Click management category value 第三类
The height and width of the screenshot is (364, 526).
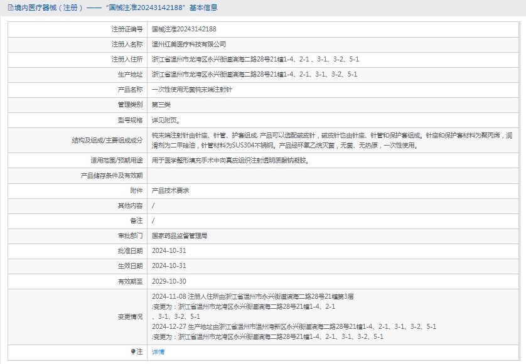[x=161, y=105]
